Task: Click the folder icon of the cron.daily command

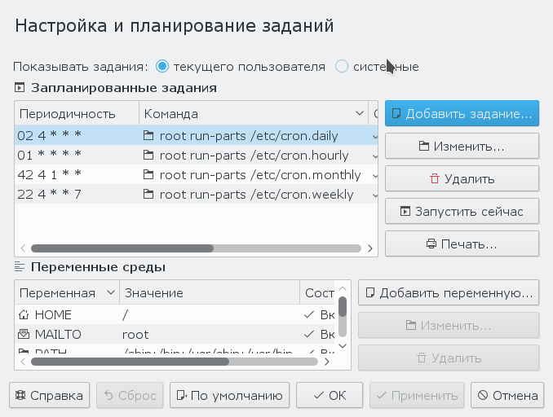Action: tap(148, 136)
